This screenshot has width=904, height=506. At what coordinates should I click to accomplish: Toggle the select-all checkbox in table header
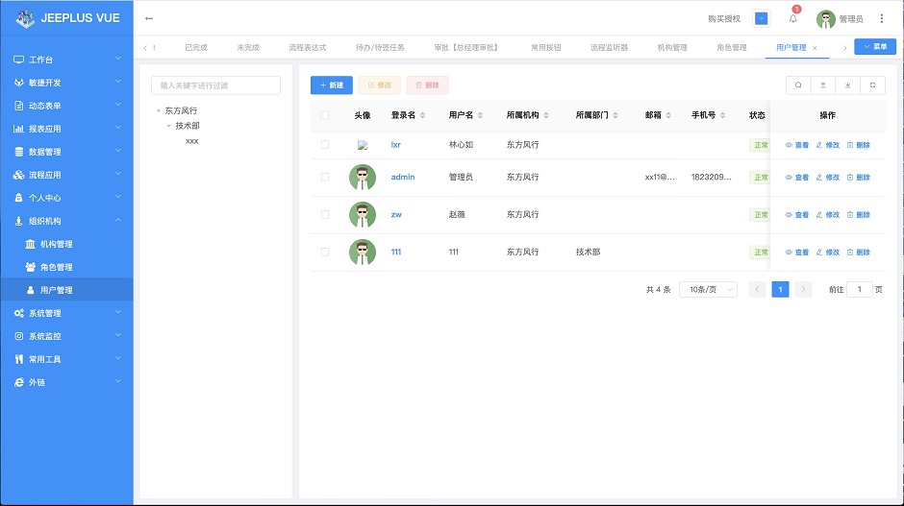(x=325, y=115)
